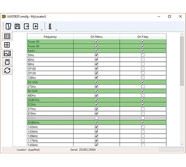Open the information icon in toolbar

[x=50, y=26]
